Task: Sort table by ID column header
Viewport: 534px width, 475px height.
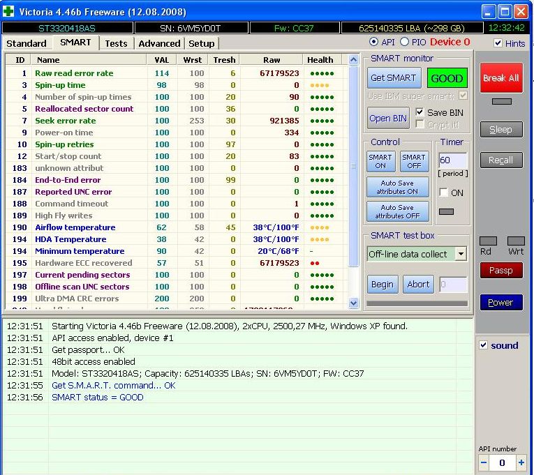Action: pos(19,60)
